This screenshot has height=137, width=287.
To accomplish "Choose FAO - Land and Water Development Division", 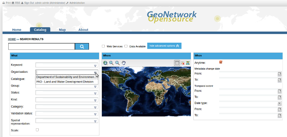I will pyautogui.click(x=67, y=82).
